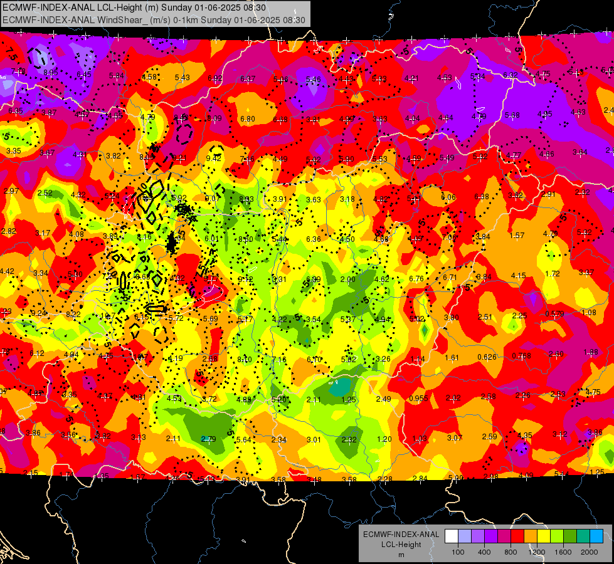Click wind shear value 5.43

click(x=182, y=78)
